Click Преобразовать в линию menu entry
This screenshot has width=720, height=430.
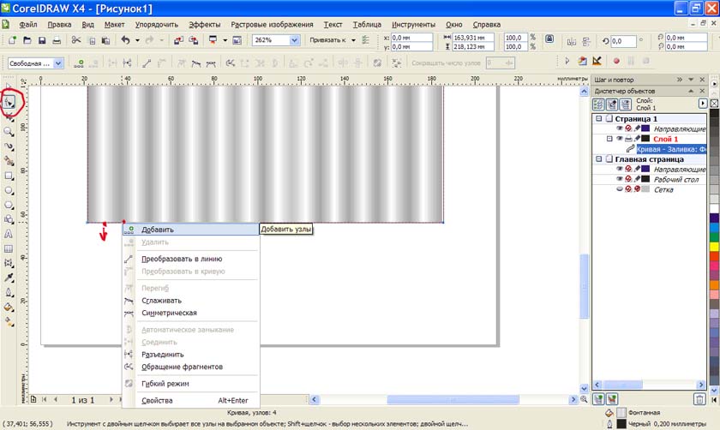point(182,259)
